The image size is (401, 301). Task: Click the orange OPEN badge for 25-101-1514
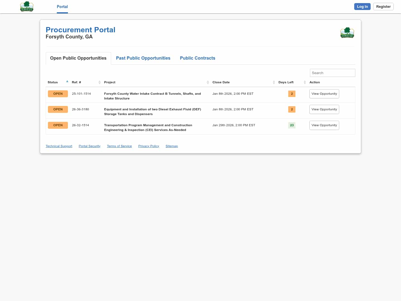click(x=58, y=94)
